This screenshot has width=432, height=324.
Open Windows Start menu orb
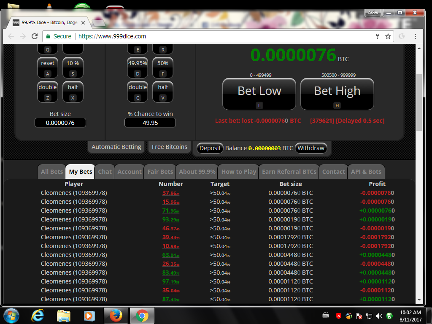[x=11, y=316]
